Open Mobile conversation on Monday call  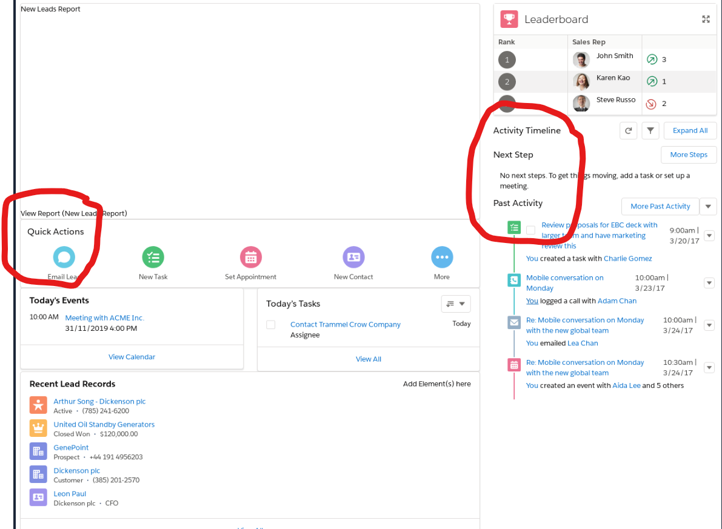coord(564,283)
